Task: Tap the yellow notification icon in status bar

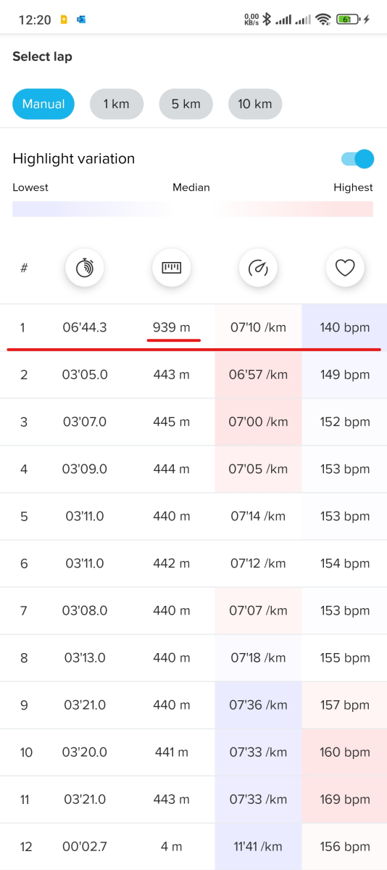Action: pos(64,20)
